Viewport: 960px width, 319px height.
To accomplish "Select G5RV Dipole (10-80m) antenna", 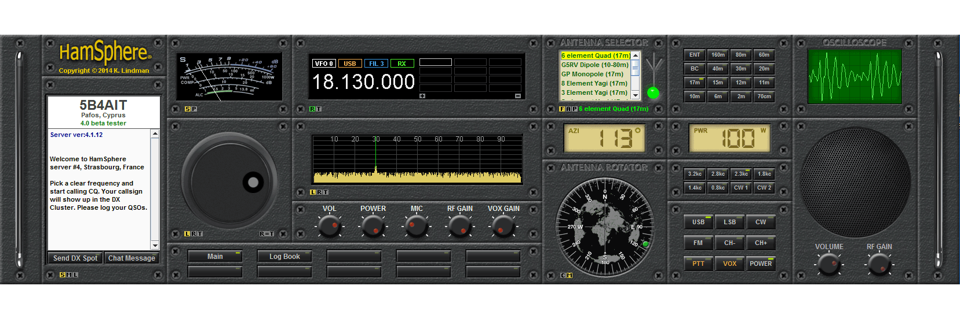I will click(x=595, y=65).
